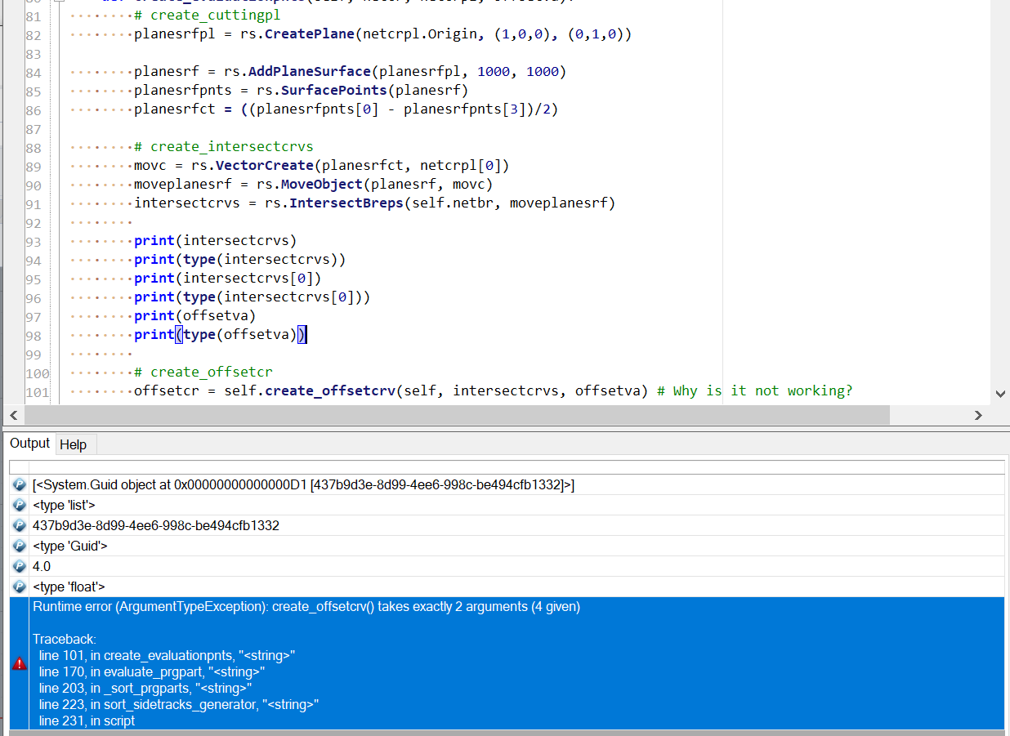Click rs.VectorCreate on line 89
This screenshot has width=1010, height=736.
252,166
